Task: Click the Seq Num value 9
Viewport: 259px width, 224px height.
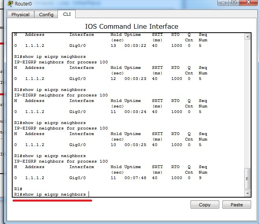Action: coord(200,178)
